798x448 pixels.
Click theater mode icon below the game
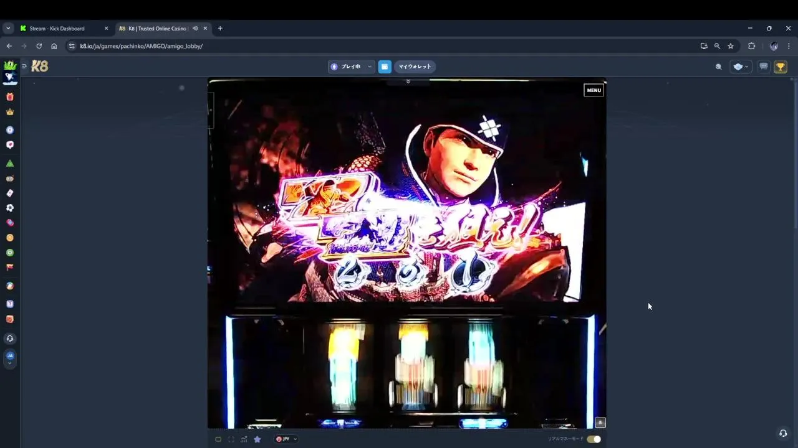coord(218,439)
